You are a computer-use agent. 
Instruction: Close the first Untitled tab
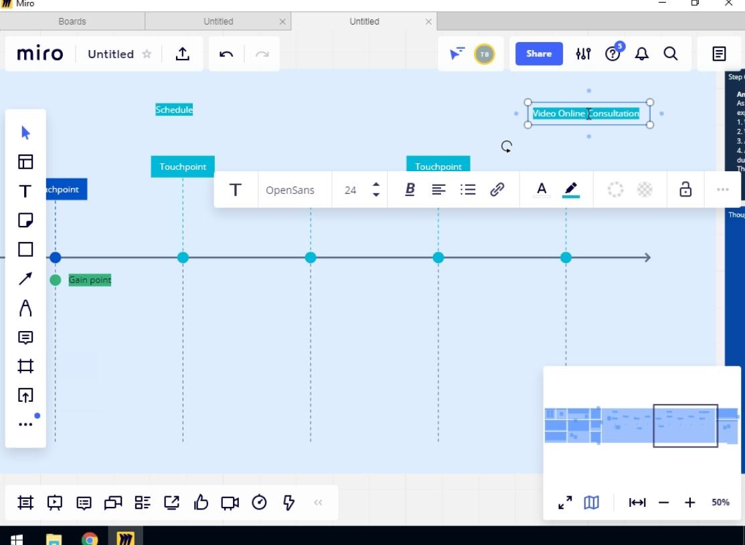pyautogui.click(x=282, y=22)
